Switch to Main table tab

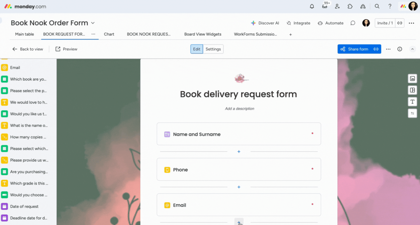[x=24, y=34]
